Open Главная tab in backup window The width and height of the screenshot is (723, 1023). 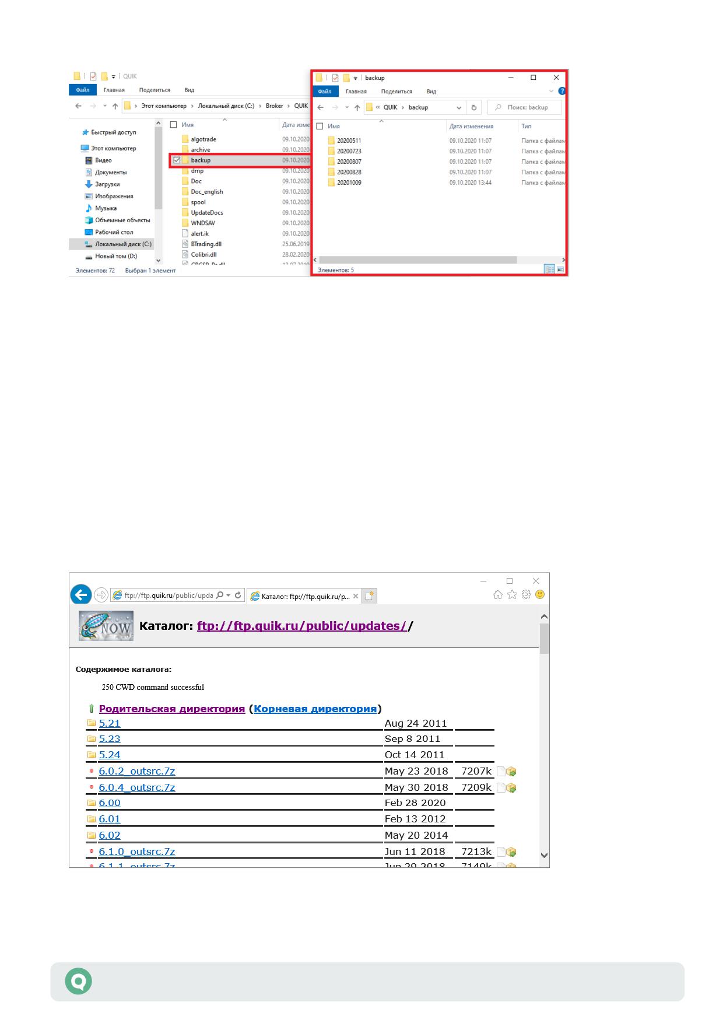tap(356, 91)
